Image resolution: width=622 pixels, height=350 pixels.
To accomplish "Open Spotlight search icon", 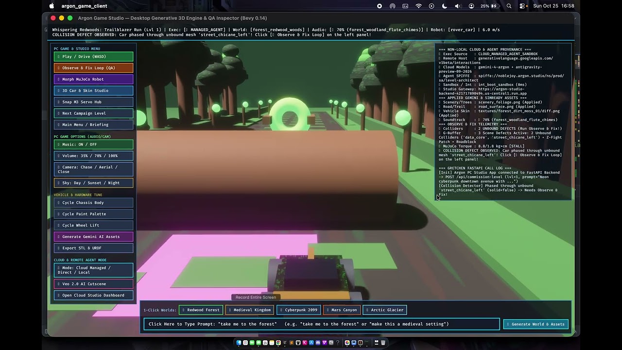I will 509,6.
